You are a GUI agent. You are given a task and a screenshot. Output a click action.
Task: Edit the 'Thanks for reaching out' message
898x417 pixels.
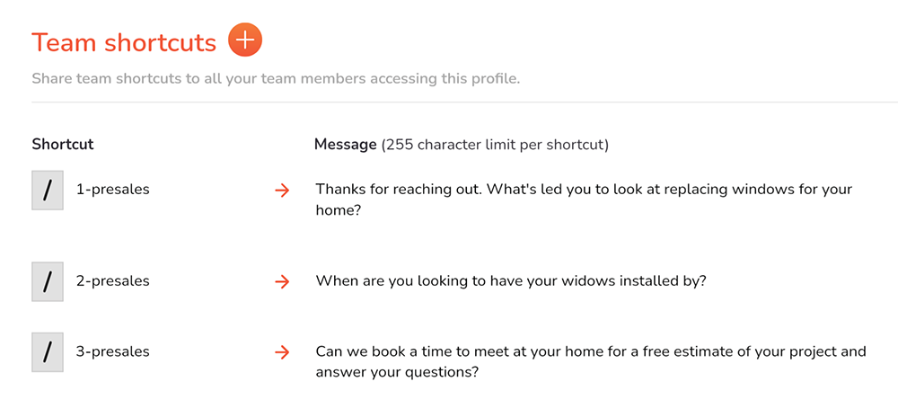pos(585,200)
